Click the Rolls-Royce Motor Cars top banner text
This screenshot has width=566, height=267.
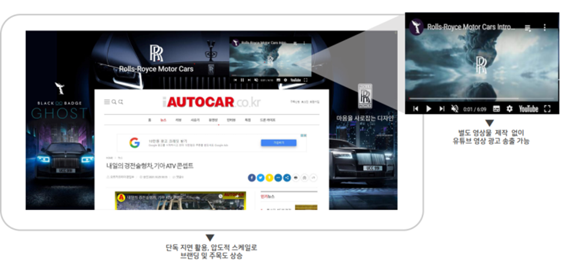tap(157, 69)
